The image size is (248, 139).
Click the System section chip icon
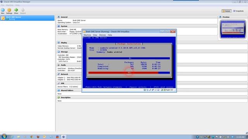[59, 26]
